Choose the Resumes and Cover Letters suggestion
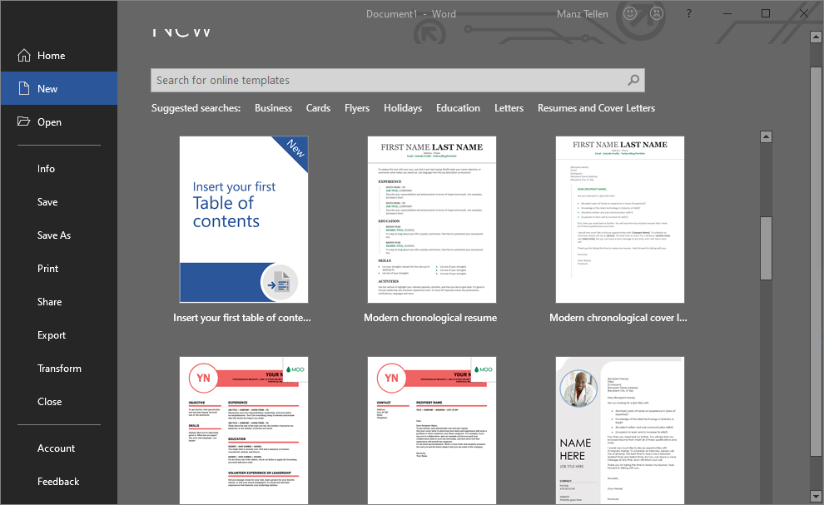The width and height of the screenshot is (824, 505). click(x=596, y=108)
